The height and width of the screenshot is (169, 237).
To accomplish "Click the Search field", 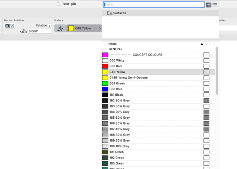I will [154, 5].
